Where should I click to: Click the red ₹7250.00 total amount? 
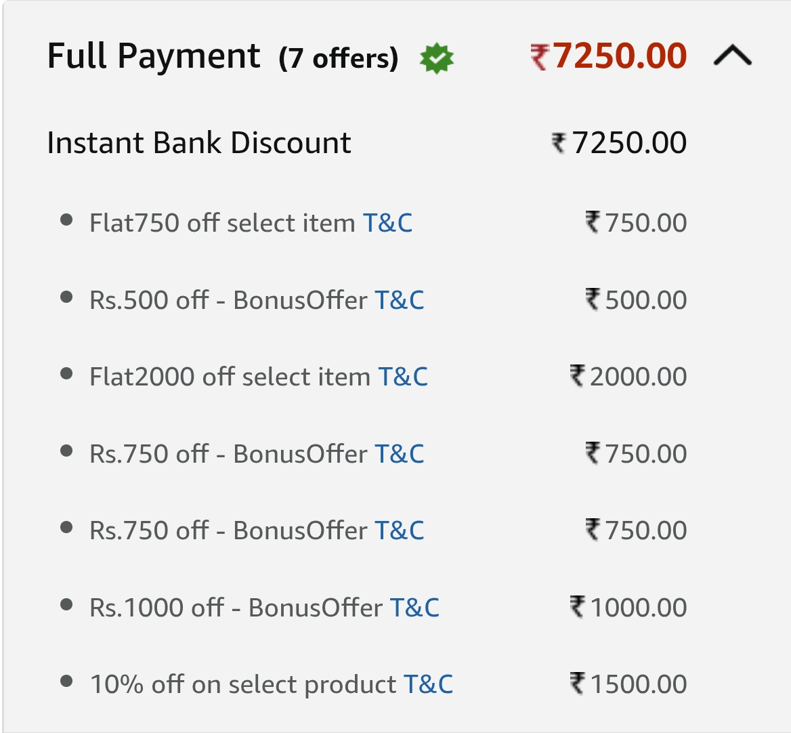coord(609,56)
